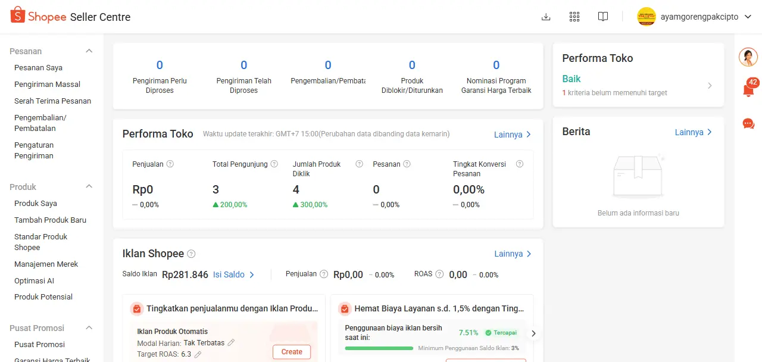Click help icon beside Penjualan metric
This screenshot has width=762, height=362.
click(170, 164)
